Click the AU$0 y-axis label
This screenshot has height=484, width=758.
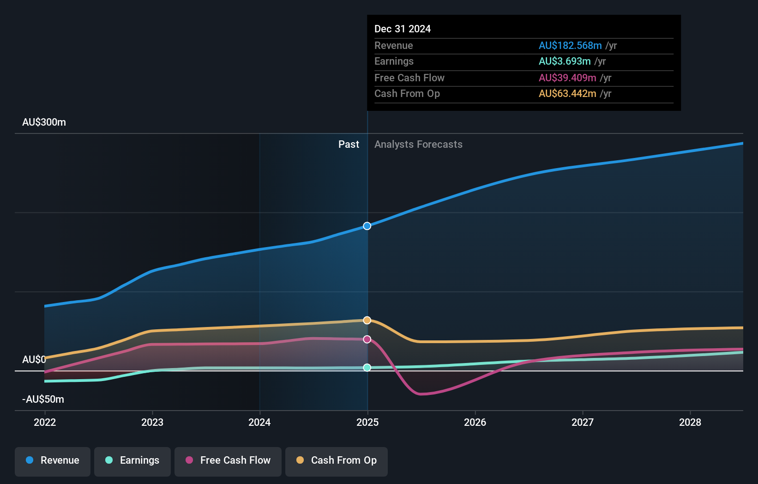point(34,359)
